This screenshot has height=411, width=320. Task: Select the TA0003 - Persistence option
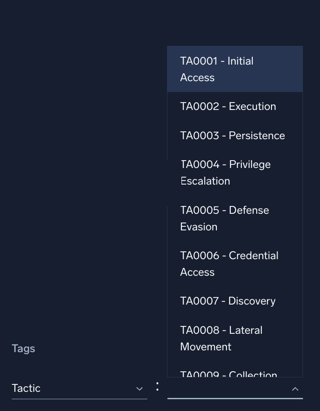233,135
